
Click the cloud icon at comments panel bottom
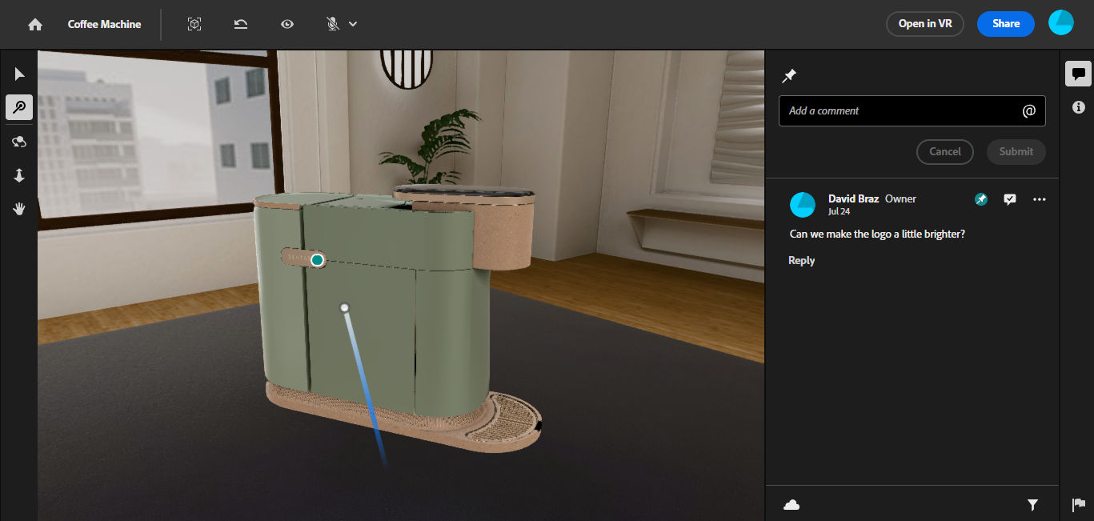tap(791, 504)
